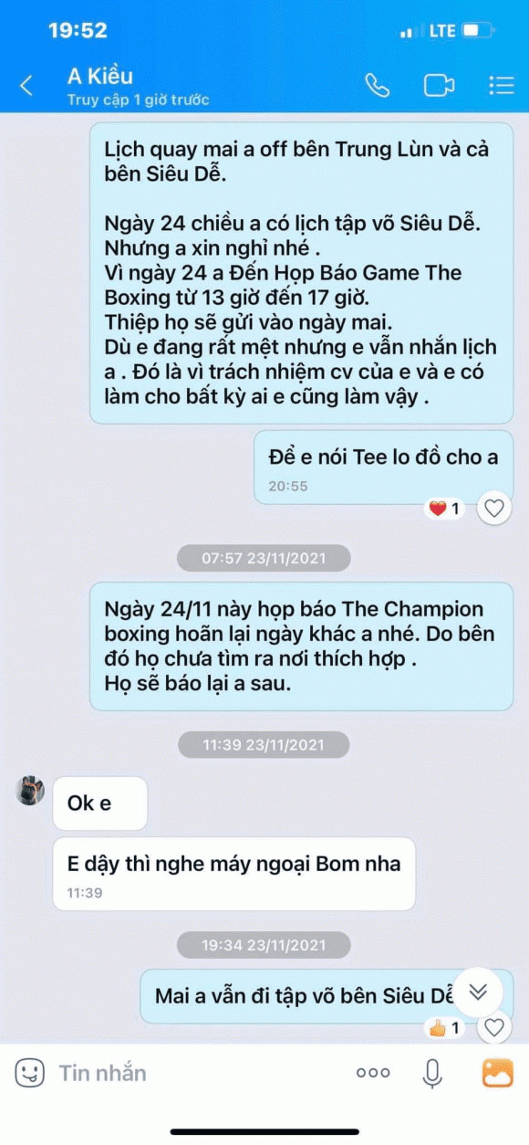Viewport: 529px width, 1145px height.
Task: Jump to latest messages with double chevron
Action: point(478,993)
